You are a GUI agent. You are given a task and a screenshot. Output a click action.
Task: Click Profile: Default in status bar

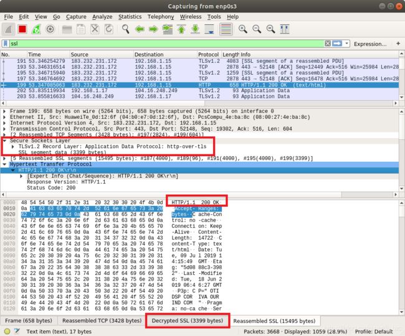(374, 332)
